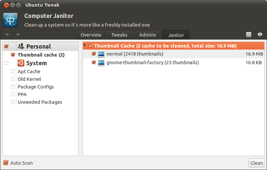The height and width of the screenshot is (170, 267).
Task: Click the gnome-thumbnail-factory image icon
Action: (x=101, y=63)
